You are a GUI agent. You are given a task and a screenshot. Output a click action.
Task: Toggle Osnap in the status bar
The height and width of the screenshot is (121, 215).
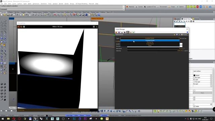[x=88, y=116]
